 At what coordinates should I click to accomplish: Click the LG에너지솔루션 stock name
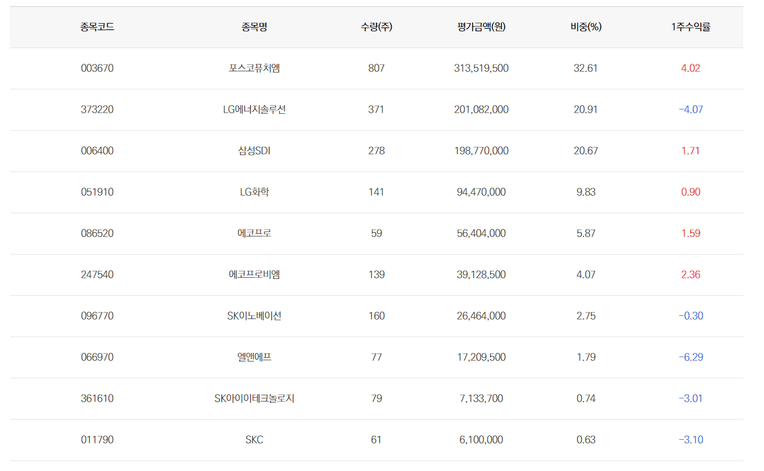(x=254, y=109)
